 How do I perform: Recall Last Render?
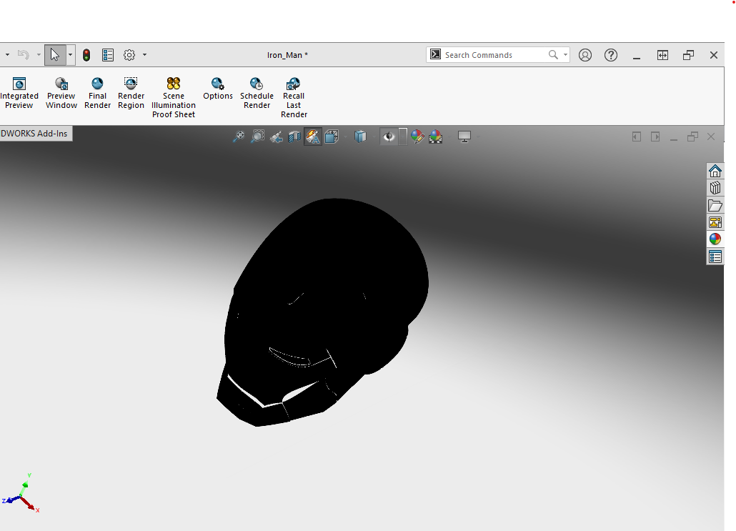coord(294,98)
